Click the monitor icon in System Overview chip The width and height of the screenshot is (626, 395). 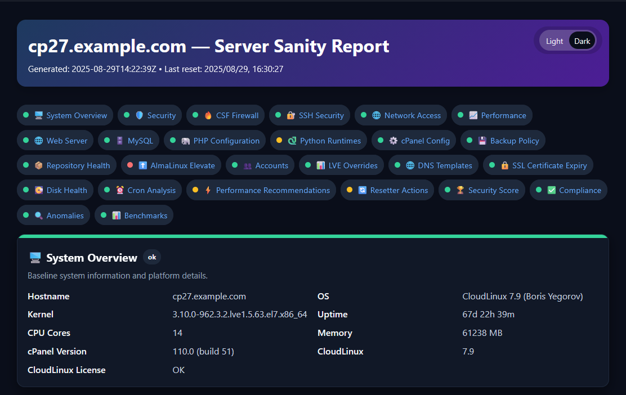click(38, 115)
